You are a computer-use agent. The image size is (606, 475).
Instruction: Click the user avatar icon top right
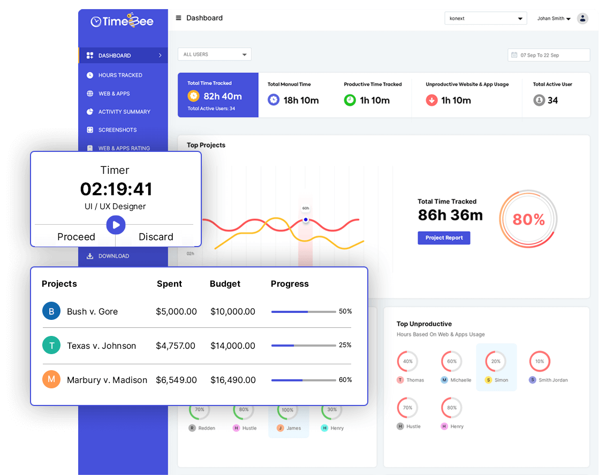pos(582,18)
